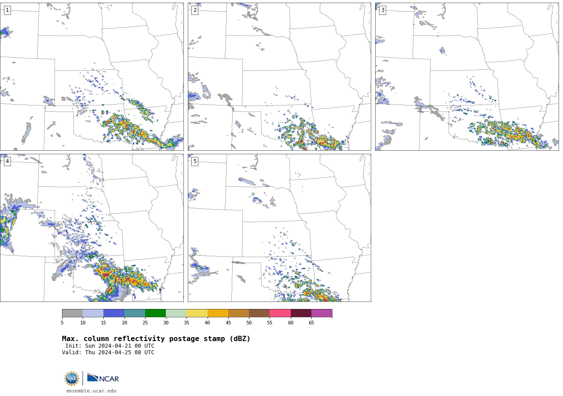Open ensemble member 1 reflectivity map
This screenshot has height=396, width=563.
pyautogui.click(x=91, y=76)
